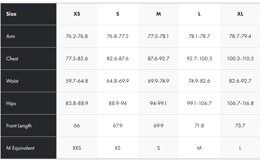Click the M Equivalent row label
The image size is (260, 162).
[20, 148]
